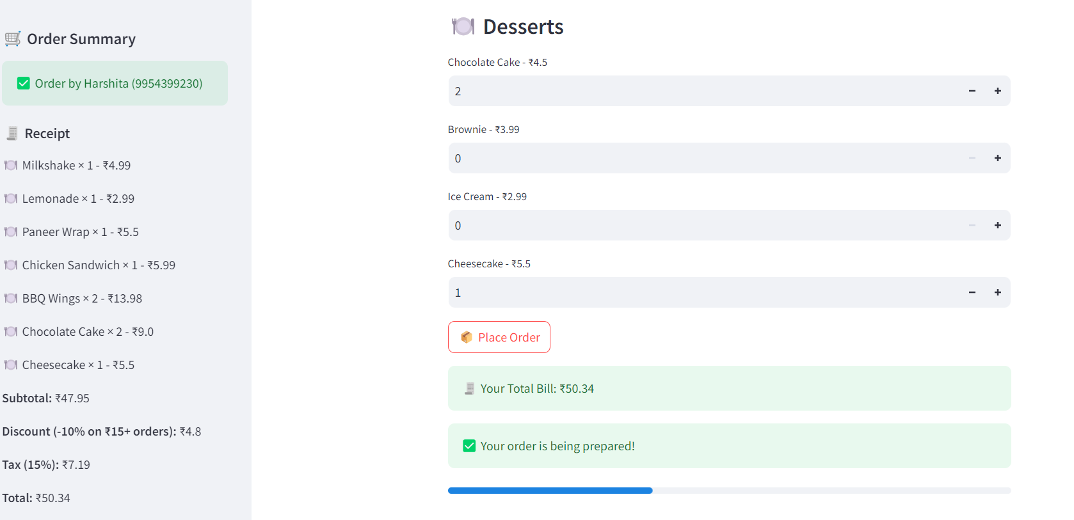The image size is (1074, 520).
Task: Click the Order Summary cart icon
Action: [x=13, y=39]
